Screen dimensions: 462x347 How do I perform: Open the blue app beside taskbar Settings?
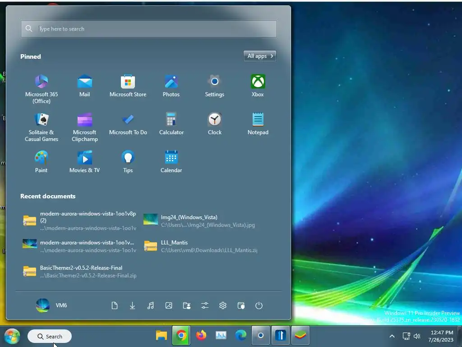pos(281,336)
